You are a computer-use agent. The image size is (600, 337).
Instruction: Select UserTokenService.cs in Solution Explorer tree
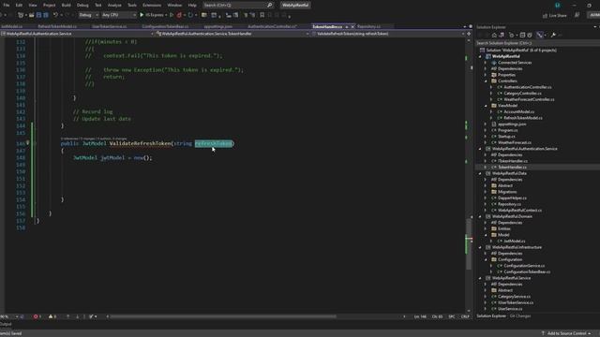click(x=516, y=302)
